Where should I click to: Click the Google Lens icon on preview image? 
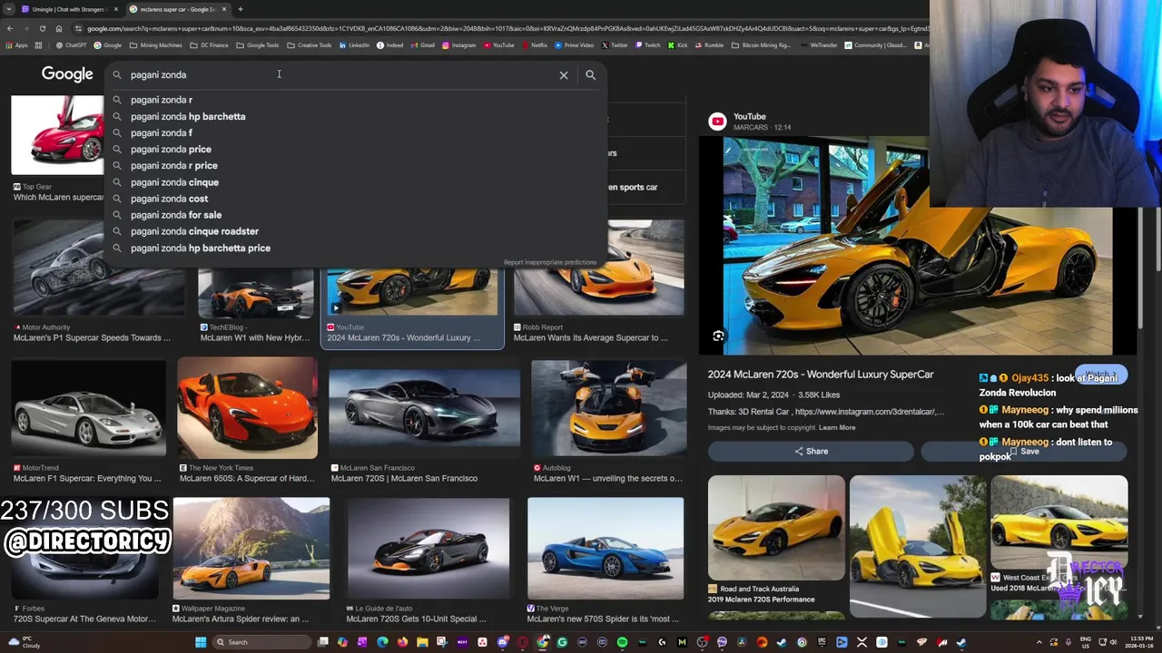(x=718, y=336)
